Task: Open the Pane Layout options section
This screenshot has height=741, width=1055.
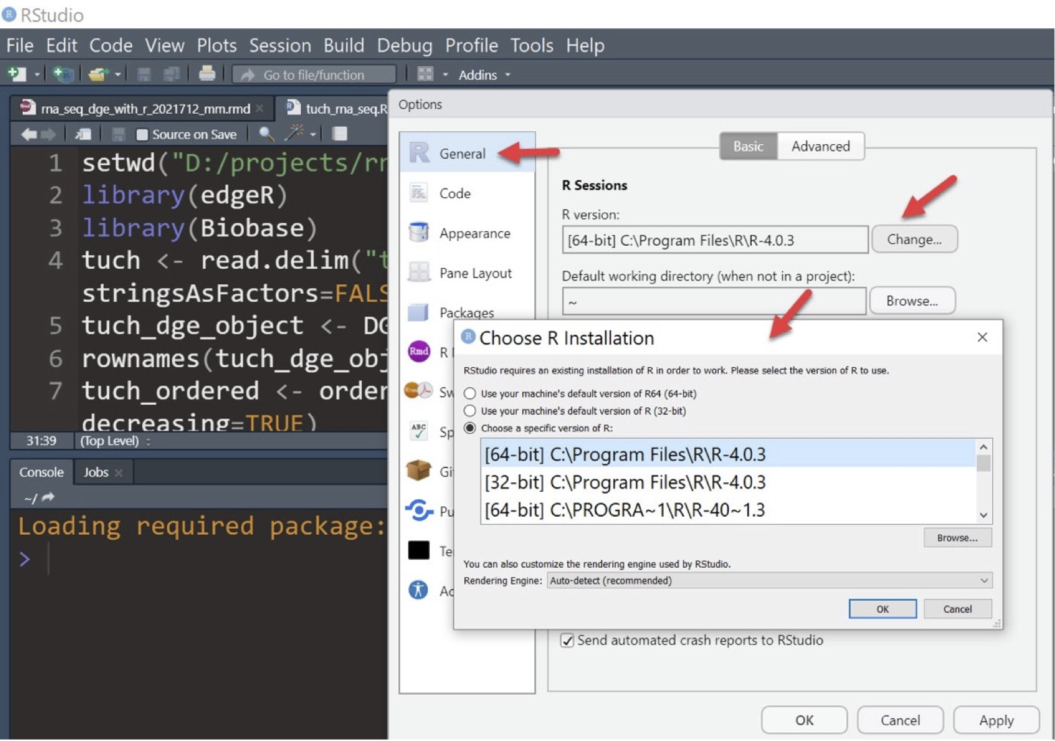Action: pyautogui.click(x=475, y=273)
